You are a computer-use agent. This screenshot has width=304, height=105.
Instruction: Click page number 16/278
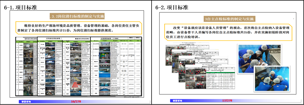point(76,101)
